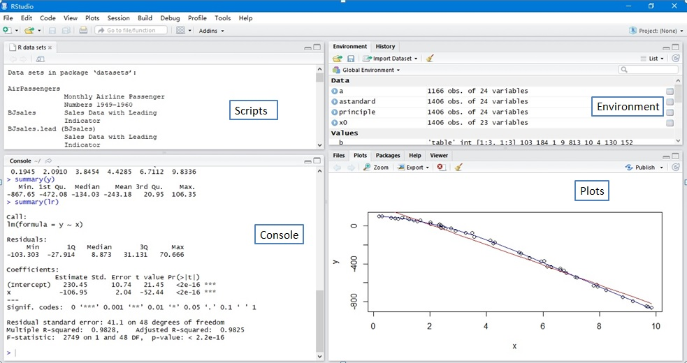Switch to the Help tab

(415, 156)
